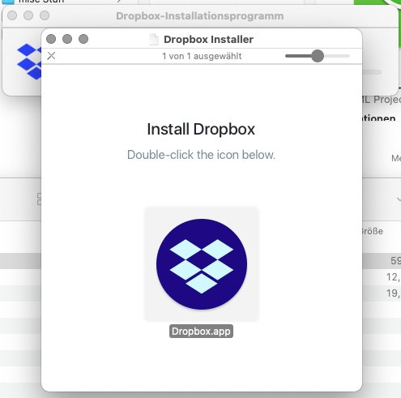Click the document proxy icon beside Dropbox Installer title
This screenshot has height=398, width=401.
click(x=154, y=40)
